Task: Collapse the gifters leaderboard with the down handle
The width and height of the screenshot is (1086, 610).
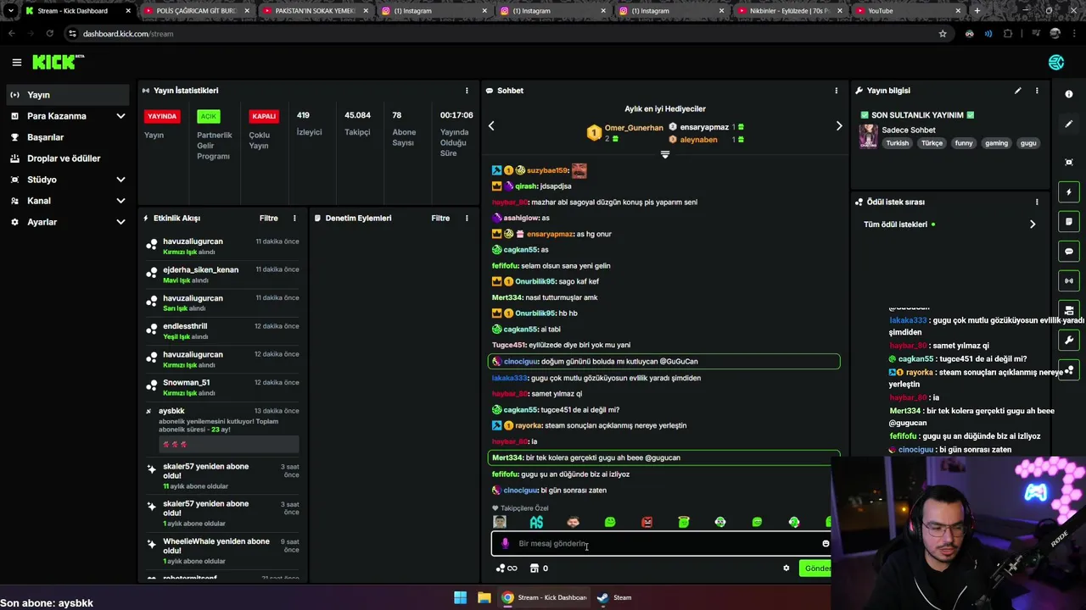Action: 665,155
